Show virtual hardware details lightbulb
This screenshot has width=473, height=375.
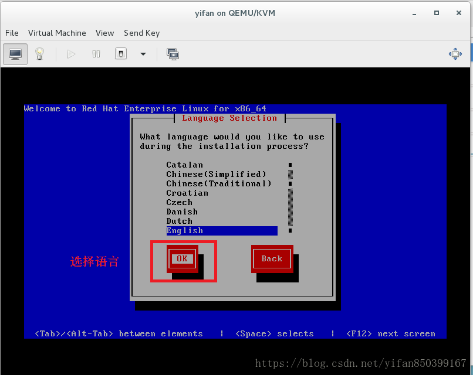coord(39,54)
